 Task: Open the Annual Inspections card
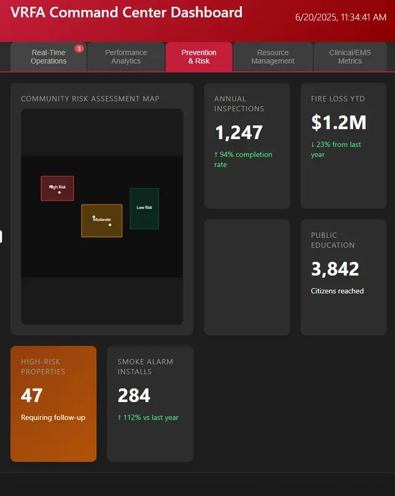point(247,146)
